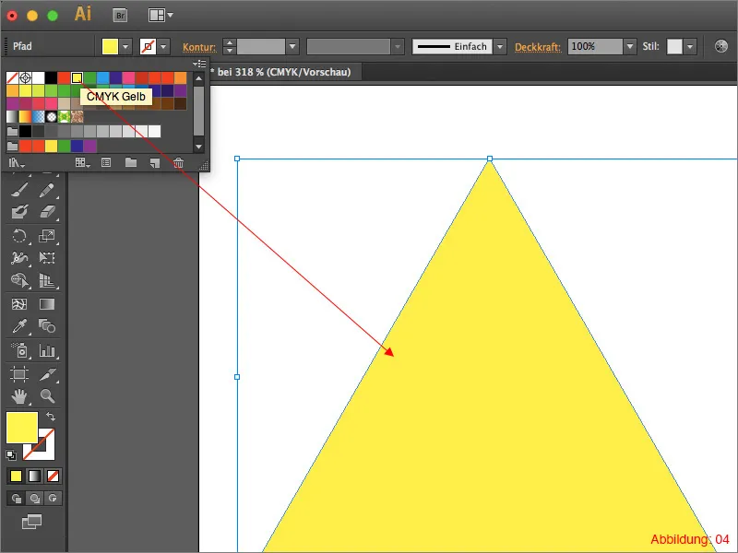The width and height of the screenshot is (738, 553).
Task: Select the Zoom tool
Action: tap(47, 396)
